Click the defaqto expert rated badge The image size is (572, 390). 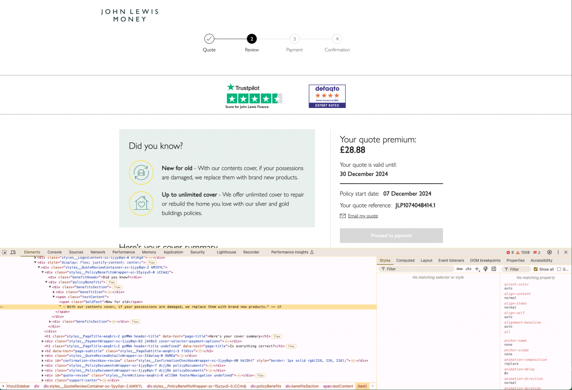pos(327,96)
